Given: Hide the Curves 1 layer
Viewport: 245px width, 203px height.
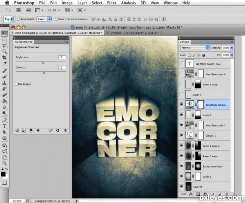Looking at the screenshot, I should tap(181, 135).
